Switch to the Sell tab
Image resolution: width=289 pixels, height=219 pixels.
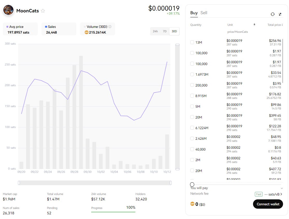point(204,13)
